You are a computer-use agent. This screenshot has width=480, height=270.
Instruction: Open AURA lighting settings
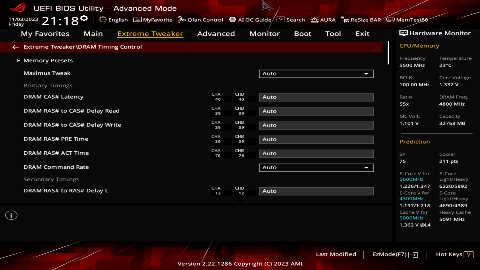point(323,19)
